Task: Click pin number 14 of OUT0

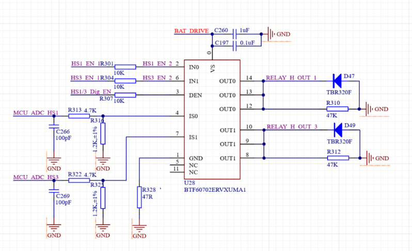Action: pyautogui.click(x=249, y=78)
